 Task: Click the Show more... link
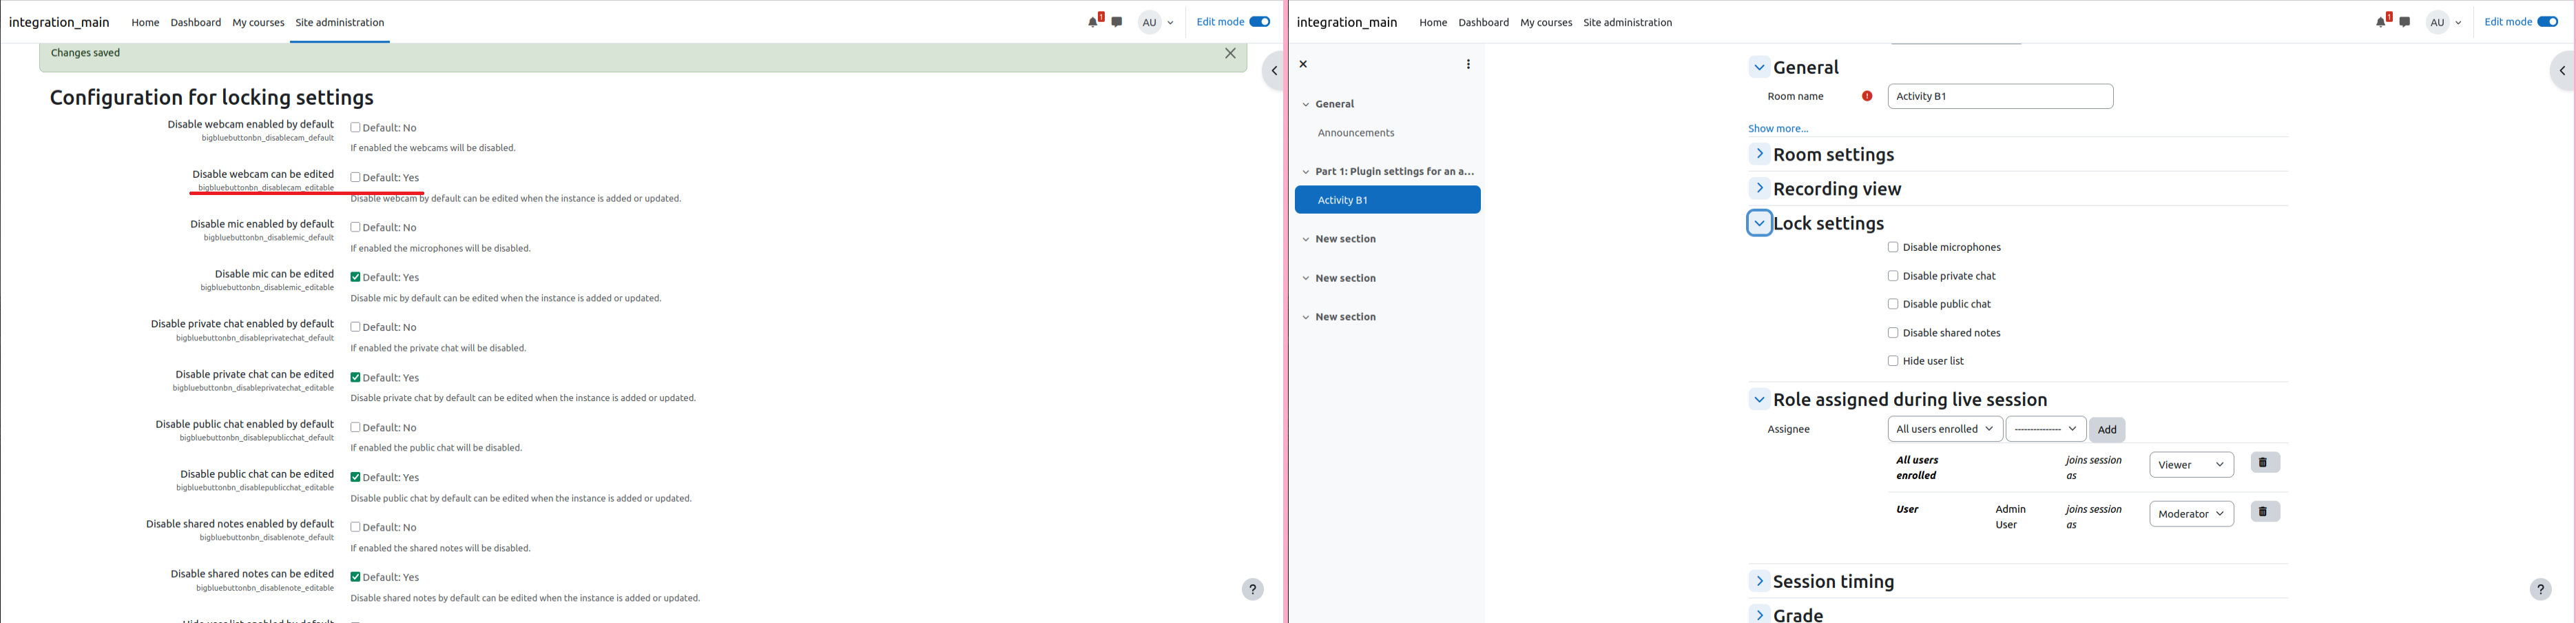(x=1778, y=128)
